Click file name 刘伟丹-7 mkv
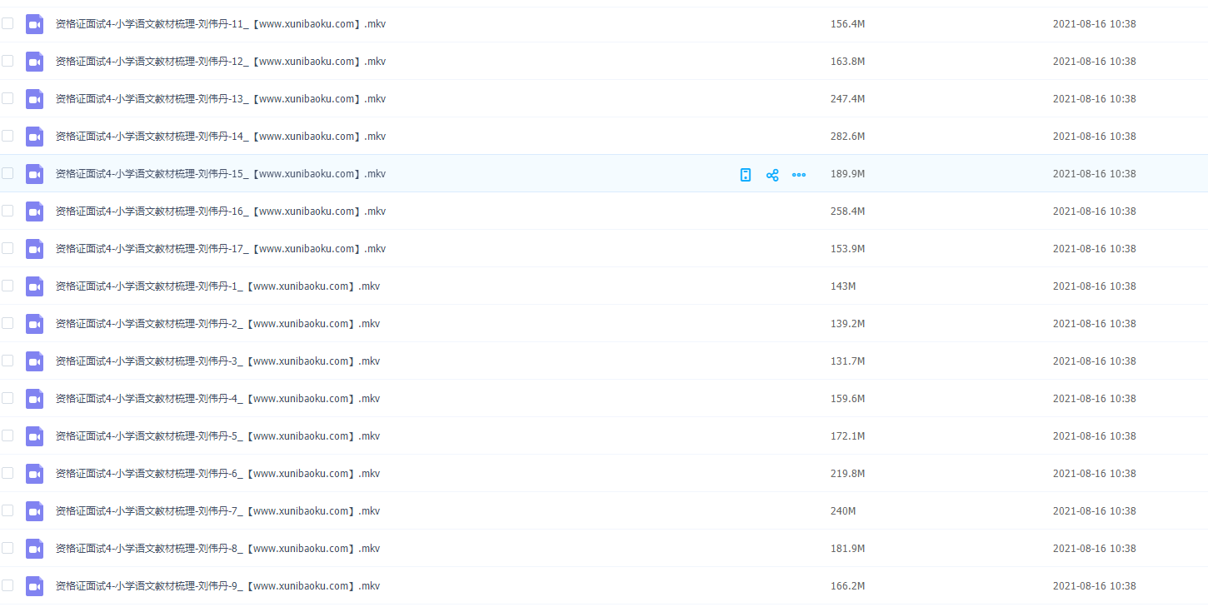This screenshot has width=1208, height=612. [x=217, y=511]
